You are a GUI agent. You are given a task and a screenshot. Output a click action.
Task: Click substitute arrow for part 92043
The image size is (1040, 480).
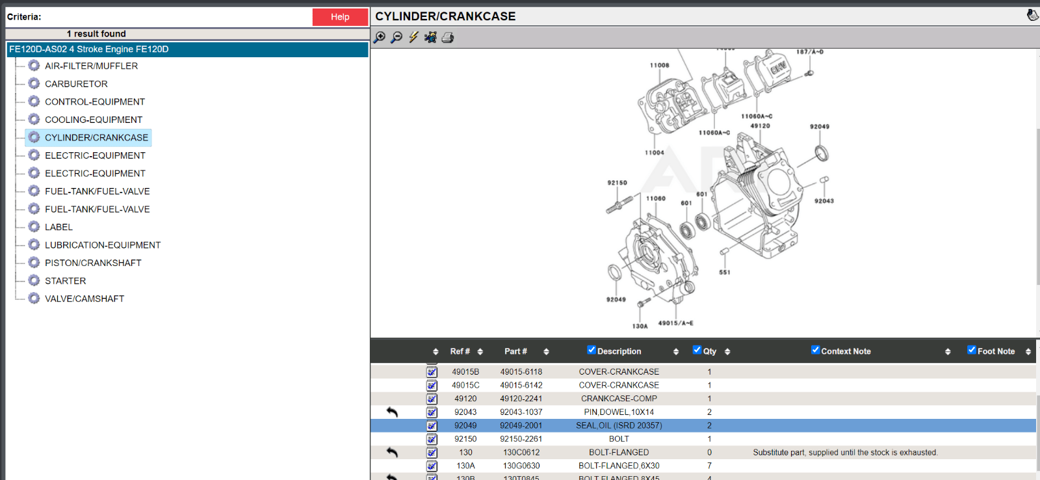tap(392, 412)
